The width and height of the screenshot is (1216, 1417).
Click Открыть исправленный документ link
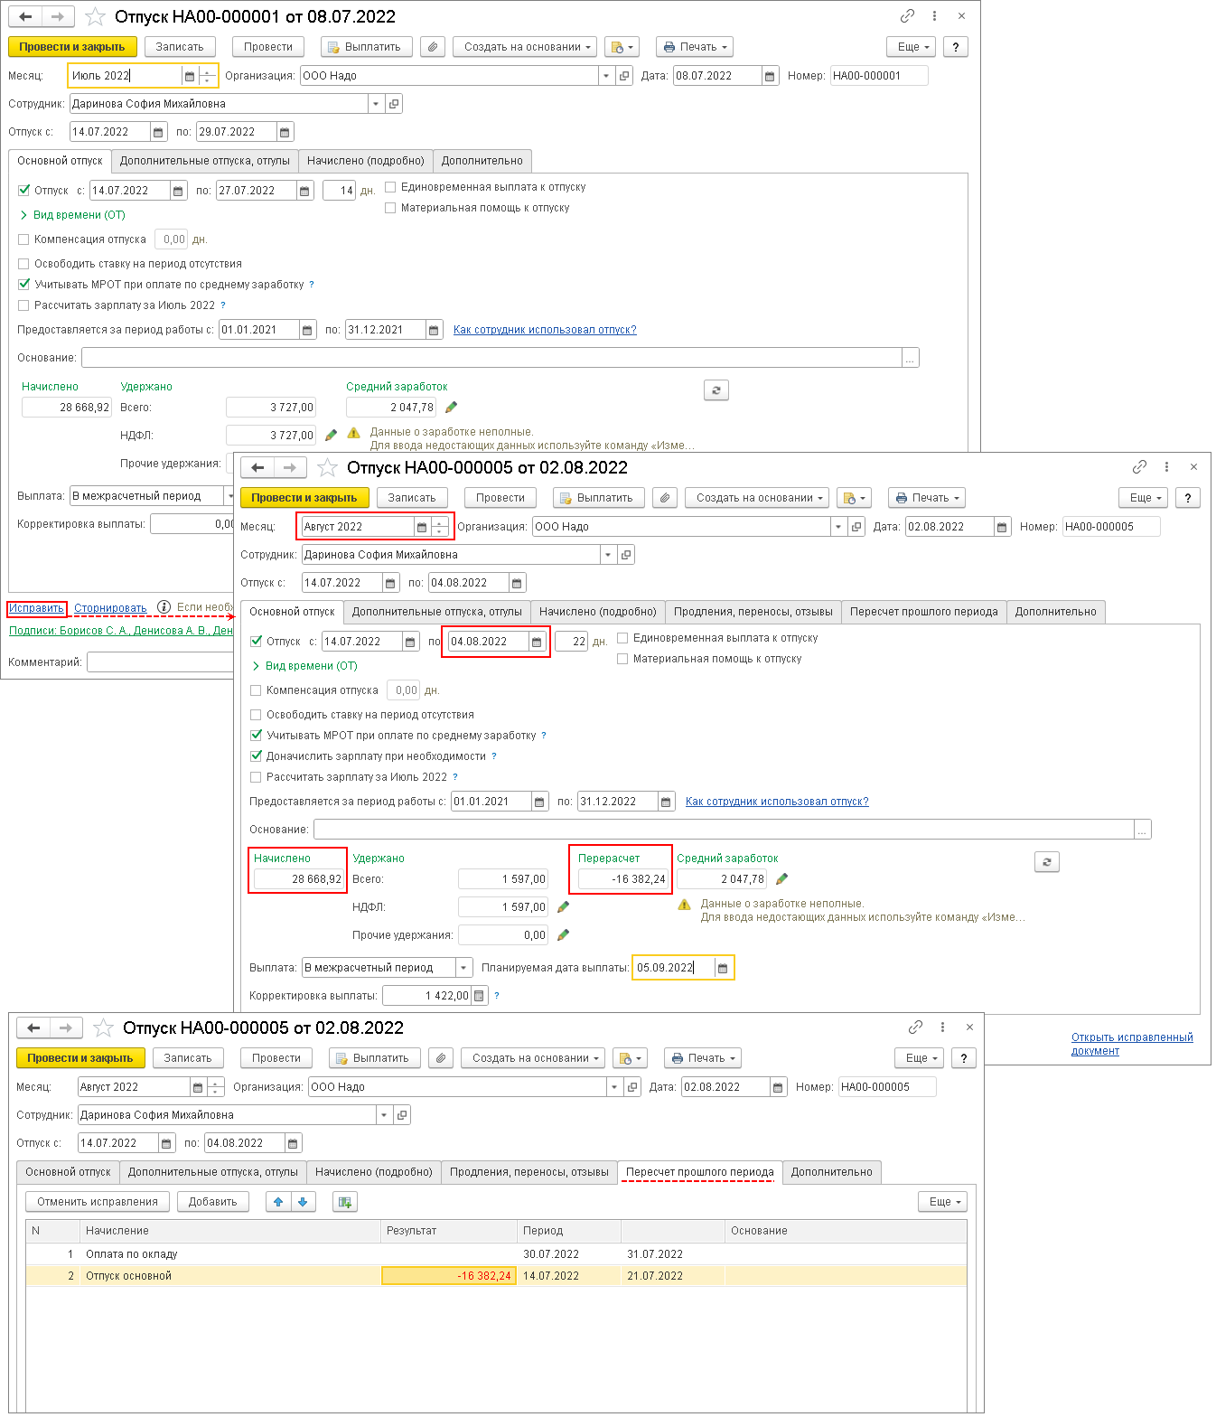click(1132, 1044)
